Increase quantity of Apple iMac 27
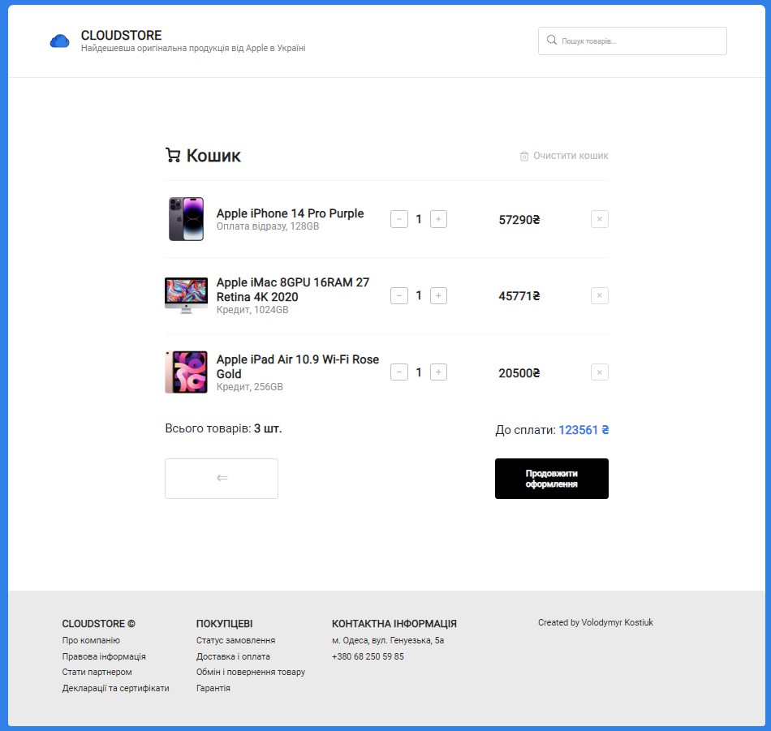 [x=438, y=296]
